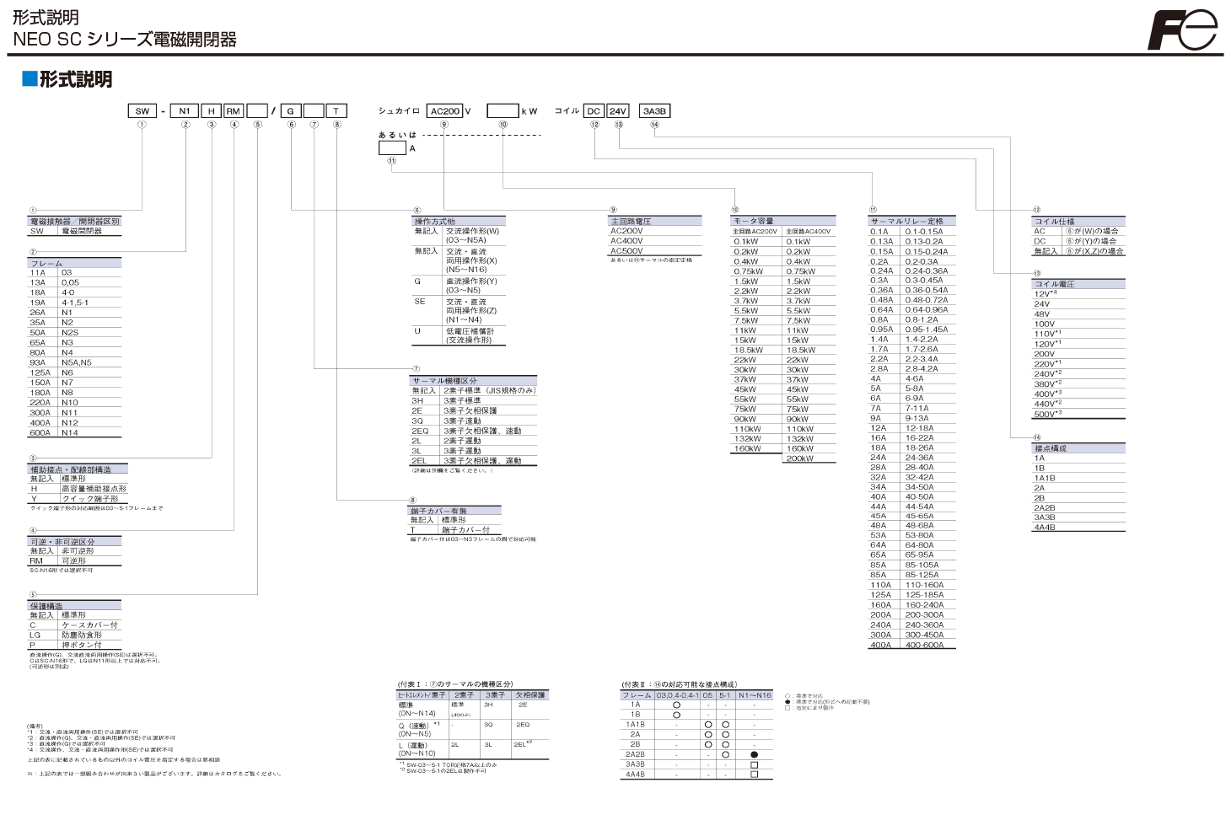Click the "AC500V" voltage row
Image resolution: width=1231 pixels, height=836 pixels.
coord(656,251)
